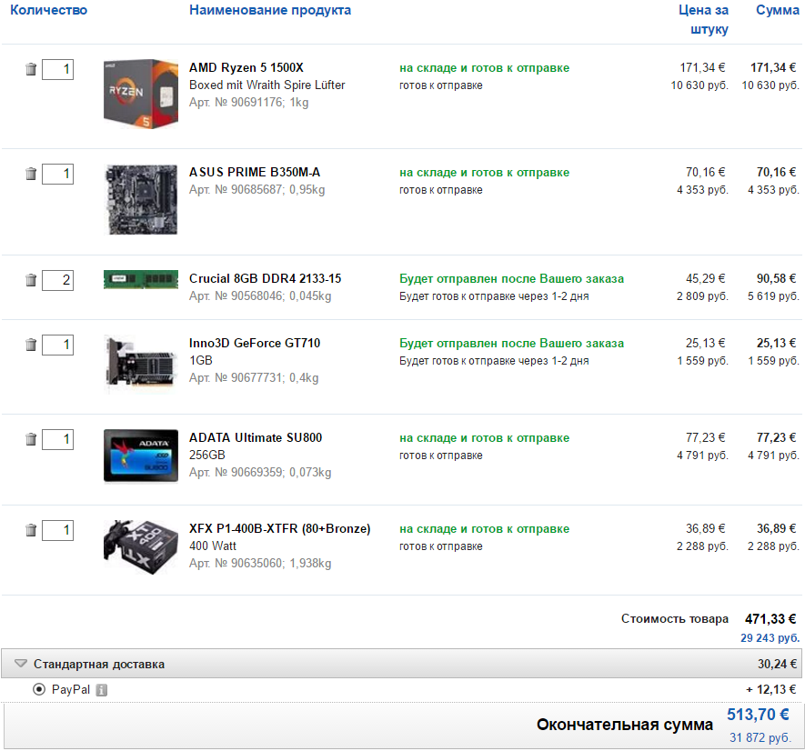Click the Сумма column header
The image size is (805, 751).
click(x=778, y=10)
